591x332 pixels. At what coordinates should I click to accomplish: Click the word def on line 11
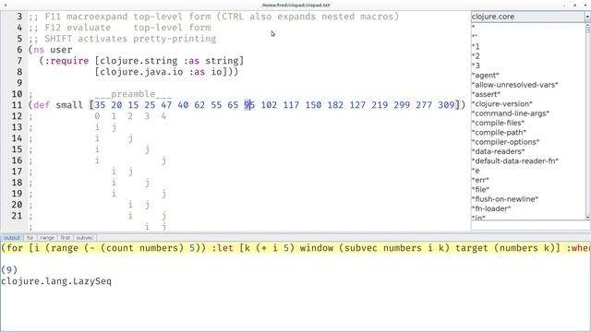42,105
